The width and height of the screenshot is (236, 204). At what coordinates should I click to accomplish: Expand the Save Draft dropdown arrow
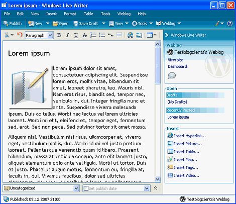click(x=103, y=24)
